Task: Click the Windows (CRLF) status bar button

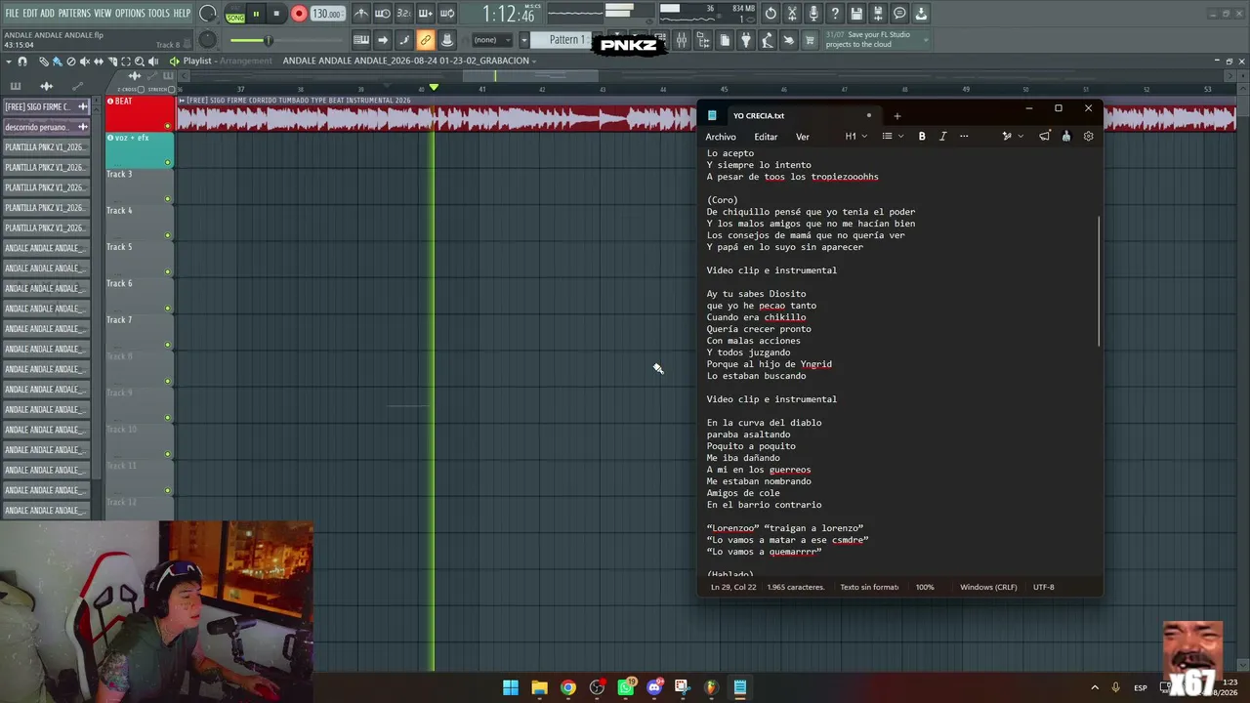Action: coord(988,587)
